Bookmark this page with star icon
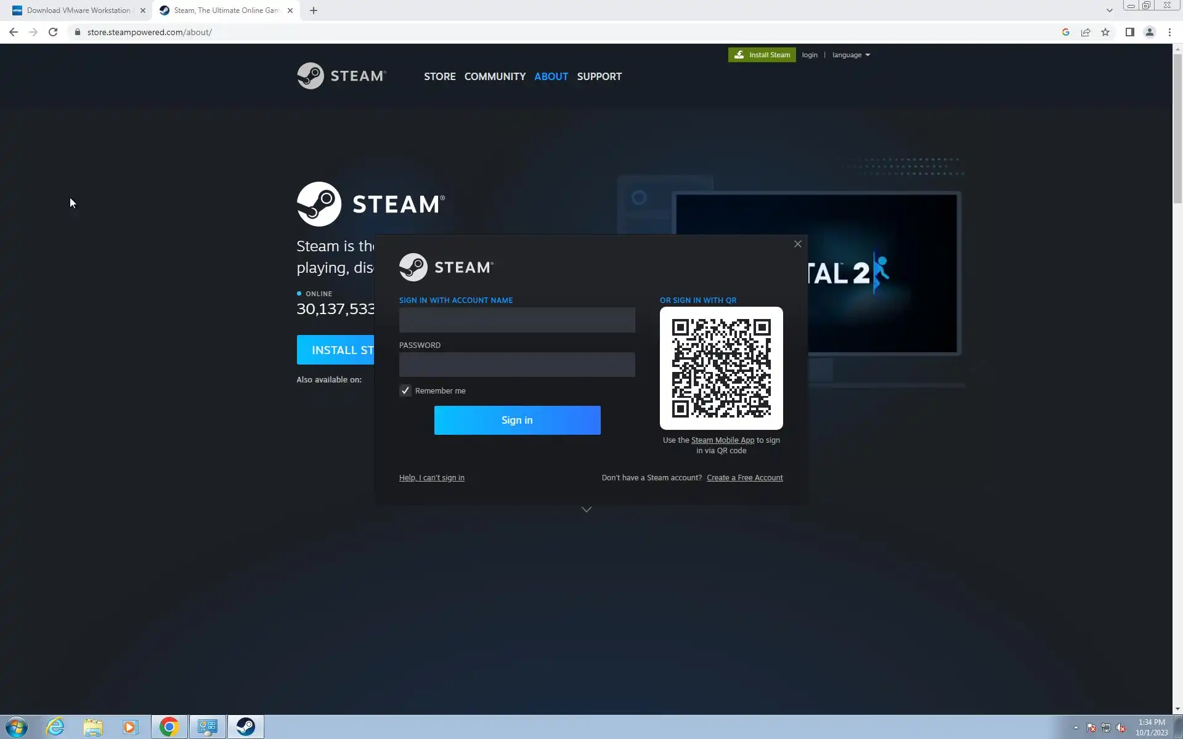 (1105, 32)
